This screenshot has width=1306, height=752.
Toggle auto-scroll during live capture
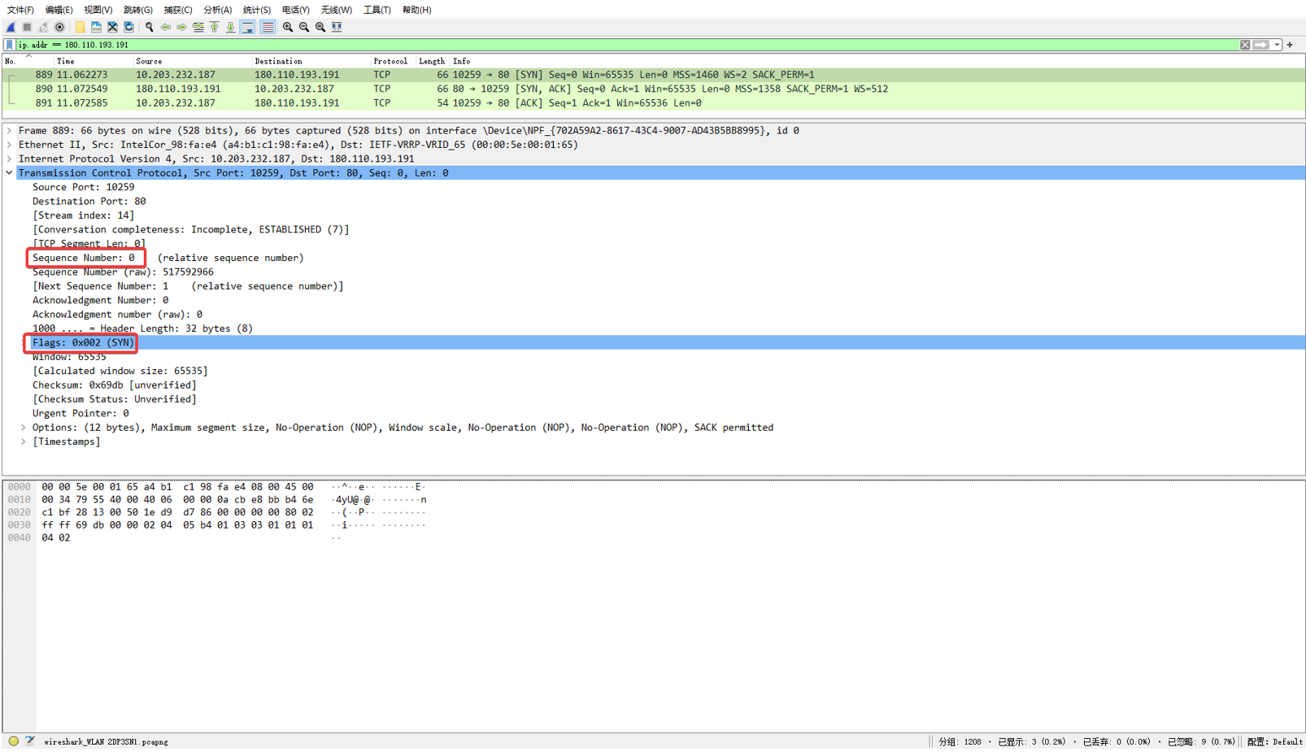coord(248,27)
